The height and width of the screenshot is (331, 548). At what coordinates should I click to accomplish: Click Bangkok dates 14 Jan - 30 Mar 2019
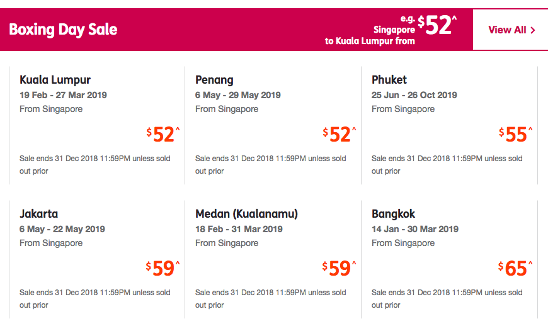click(x=414, y=229)
